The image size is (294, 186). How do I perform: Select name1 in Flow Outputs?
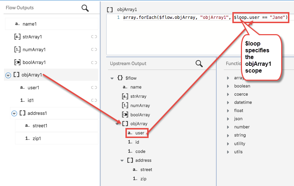[52, 24]
